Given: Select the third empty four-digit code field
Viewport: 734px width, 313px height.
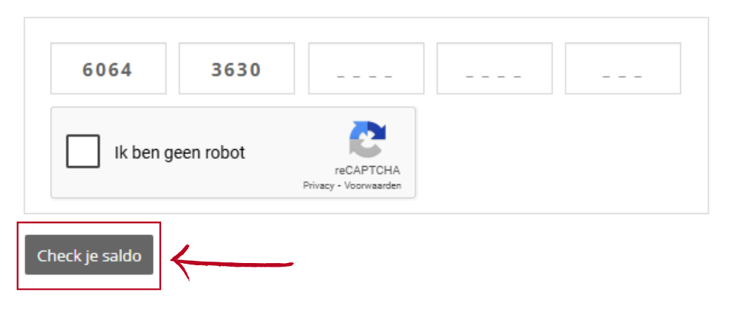Looking at the screenshot, I should coord(366,68).
